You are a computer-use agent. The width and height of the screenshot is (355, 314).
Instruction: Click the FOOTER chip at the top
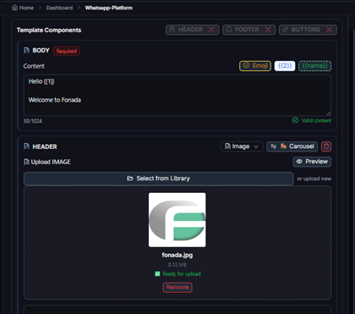coord(248,30)
